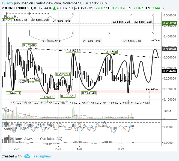Click the O:0.226822 open value
179x161 pixels.
(98, 8)
